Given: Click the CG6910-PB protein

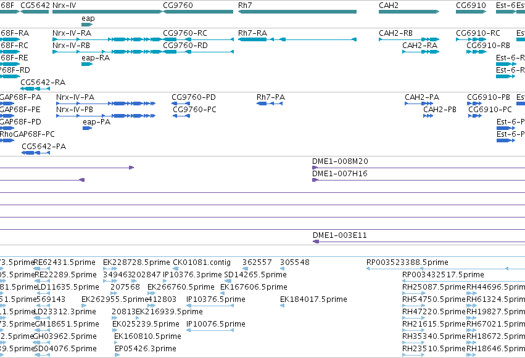Looking at the screenshot, I should click(474, 104).
